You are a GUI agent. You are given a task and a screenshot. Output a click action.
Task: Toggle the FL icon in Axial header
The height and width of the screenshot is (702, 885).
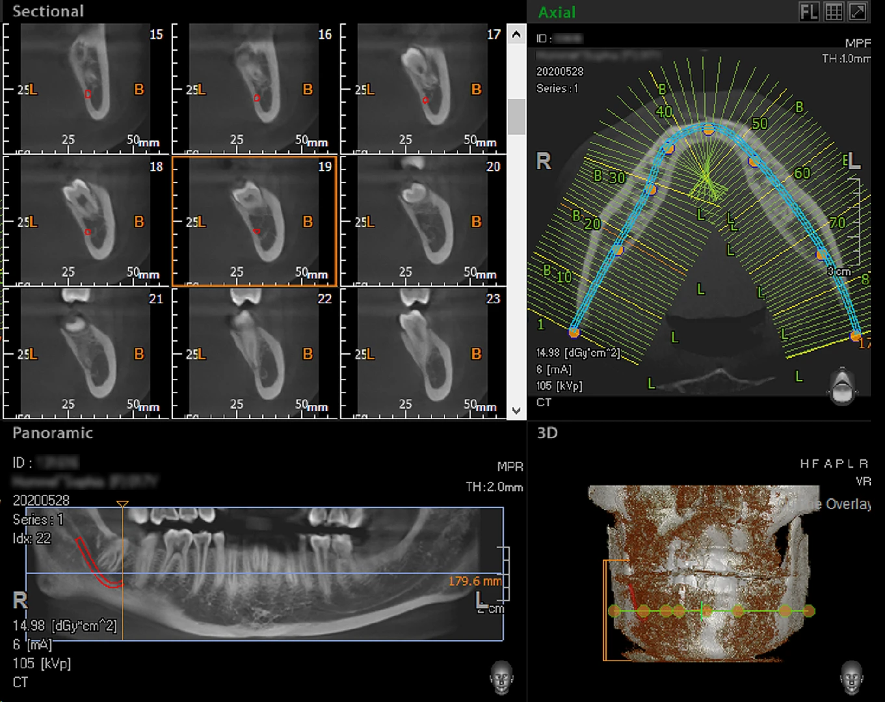[x=809, y=12]
